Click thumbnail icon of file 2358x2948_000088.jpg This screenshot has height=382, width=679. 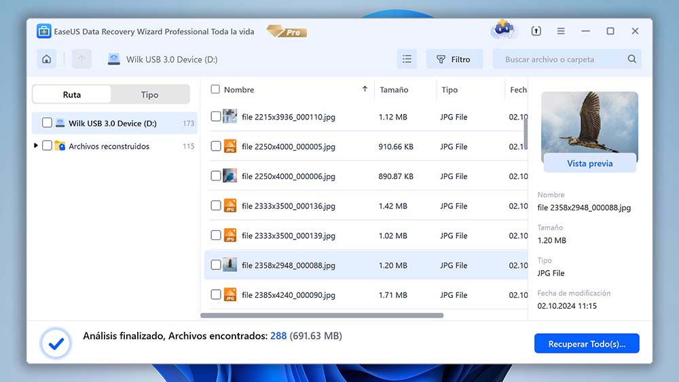pos(230,265)
